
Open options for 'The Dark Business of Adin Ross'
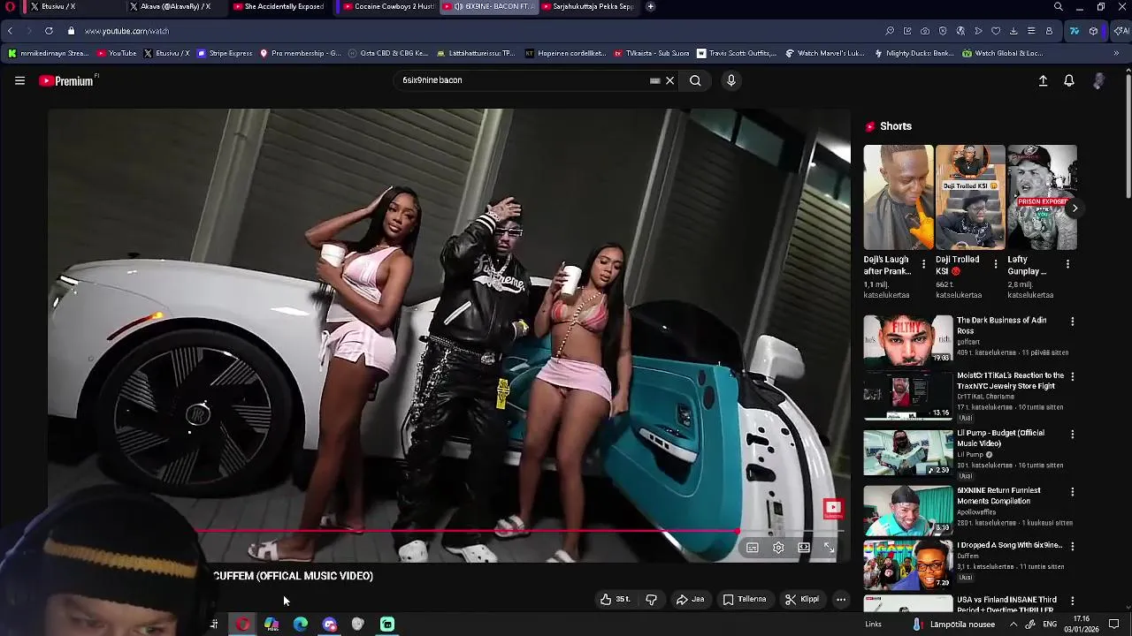click(1073, 322)
